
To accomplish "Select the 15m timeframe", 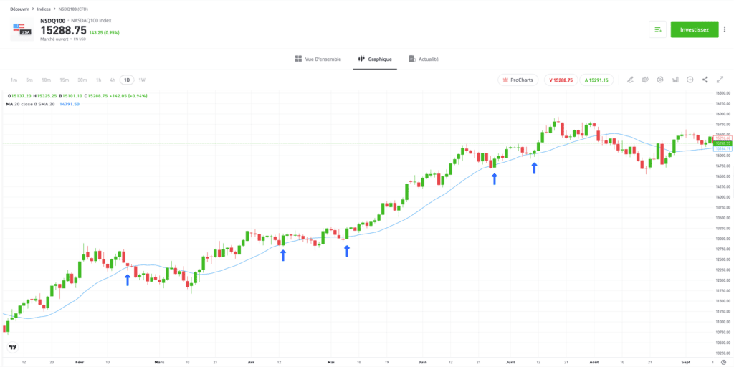I will [64, 80].
